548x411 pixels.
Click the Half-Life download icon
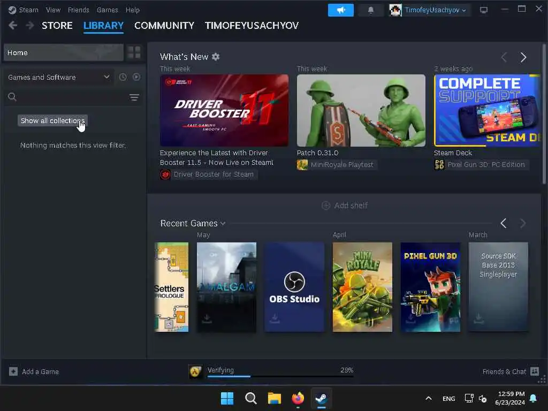(195, 371)
